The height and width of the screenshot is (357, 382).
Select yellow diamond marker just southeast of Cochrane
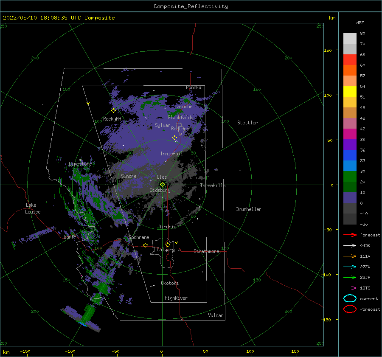coord(146,245)
